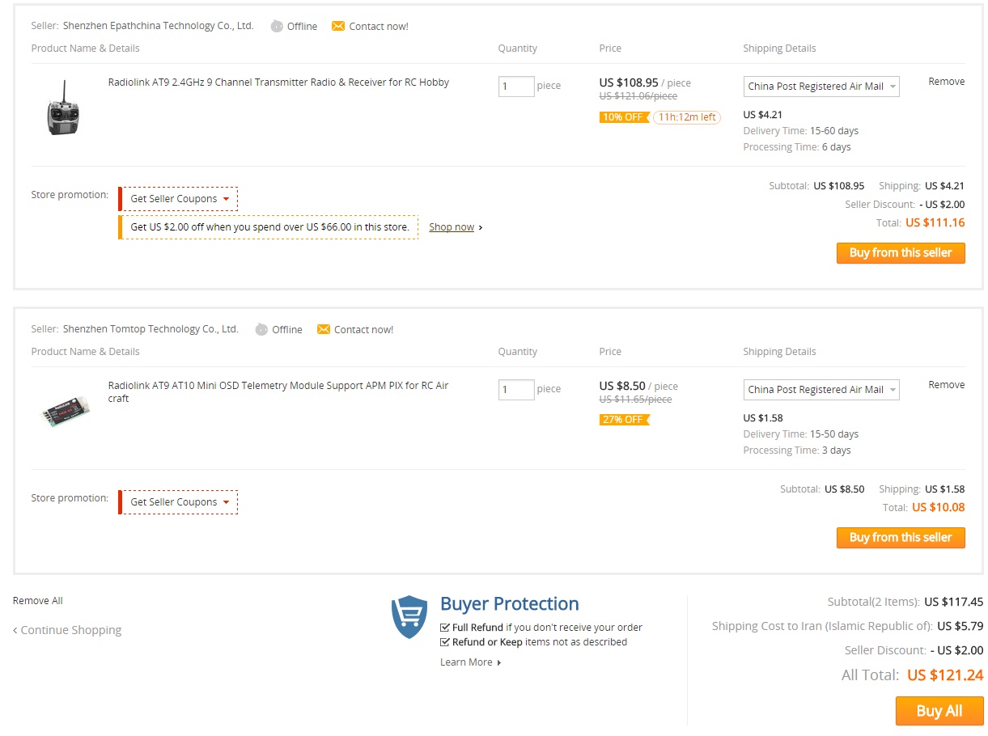Screen dimensions: 988x736
Task: Click the Buy All button
Action: 939,711
